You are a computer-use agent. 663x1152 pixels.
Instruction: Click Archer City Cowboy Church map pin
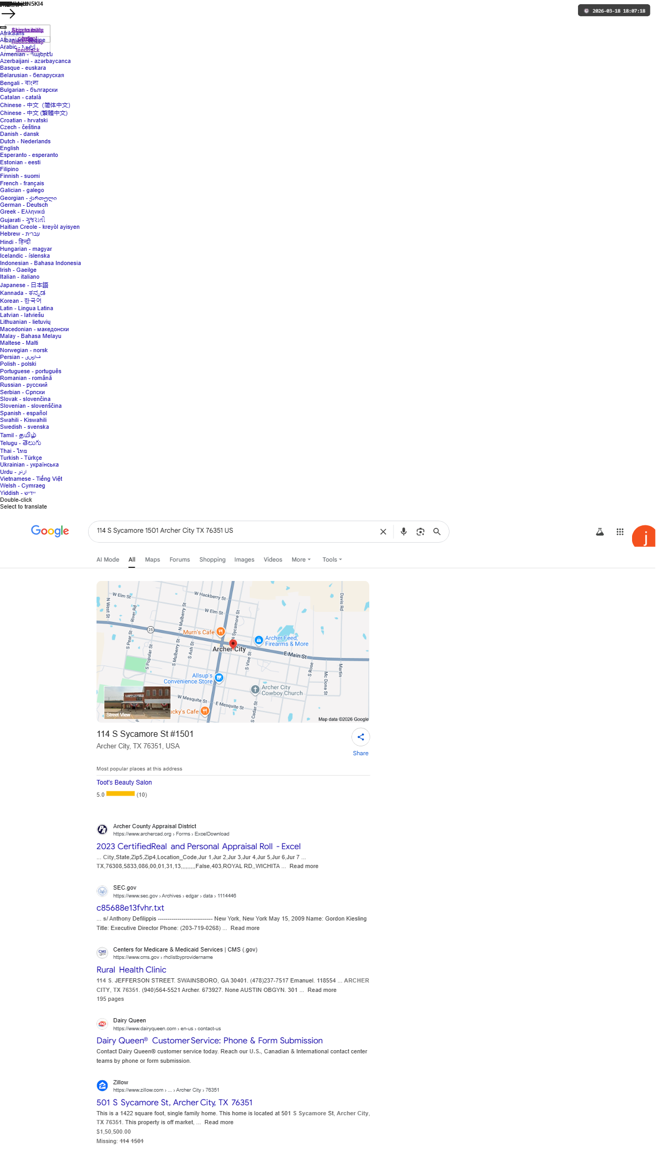pyautogui.click(x=255, y=689)
